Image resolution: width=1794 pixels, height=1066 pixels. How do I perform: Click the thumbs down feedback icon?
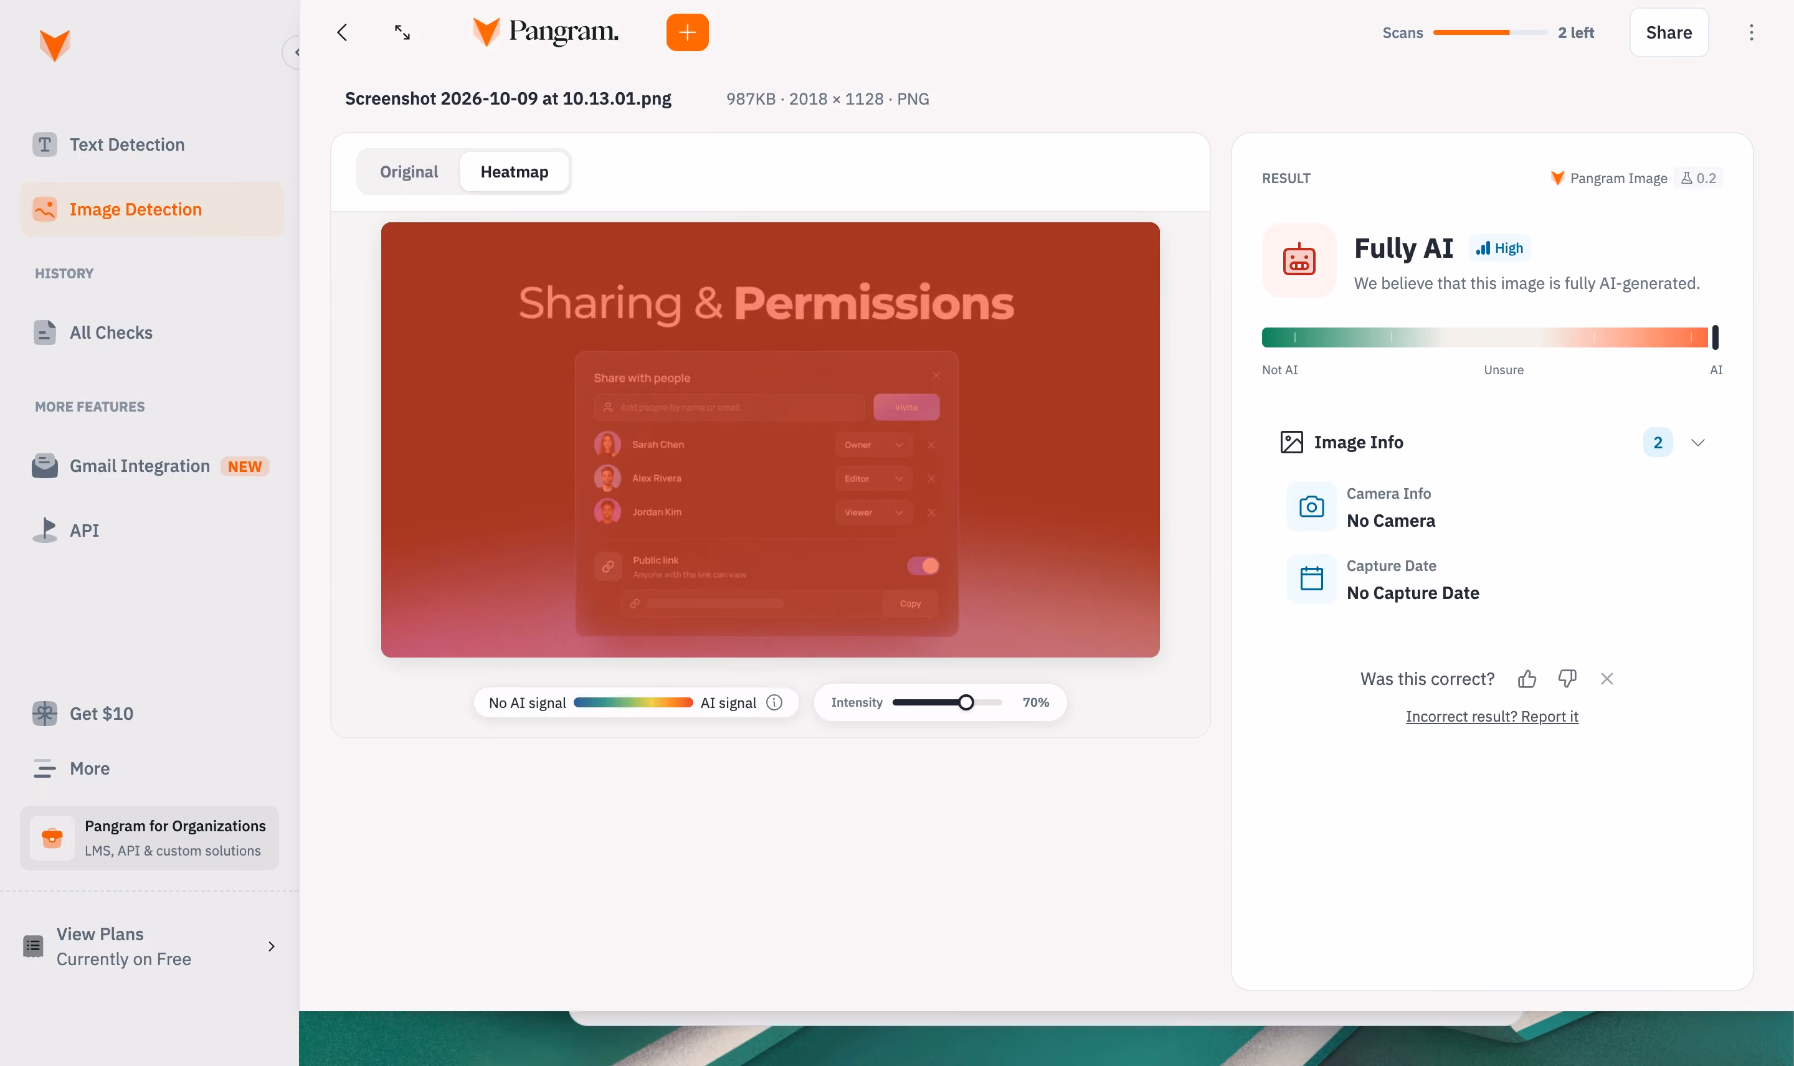pos(1567,679)
